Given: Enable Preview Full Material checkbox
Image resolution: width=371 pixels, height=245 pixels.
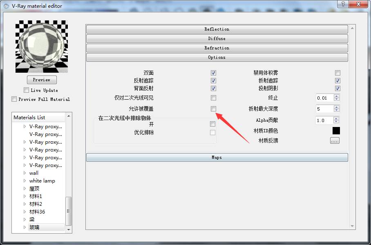Looking at the screenshot, I should (14, 99).
